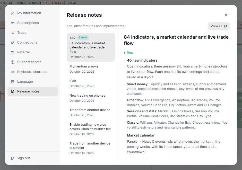Click the "84 indicators, a market calendar" article heading
This screenshot has width=242, height=170.
click(176, 40)
